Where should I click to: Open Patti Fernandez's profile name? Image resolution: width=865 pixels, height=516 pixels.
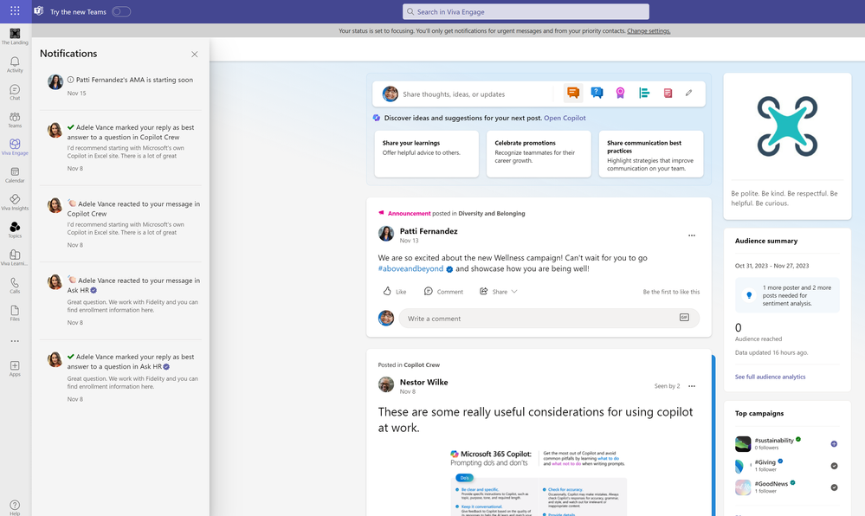[429, 231]
